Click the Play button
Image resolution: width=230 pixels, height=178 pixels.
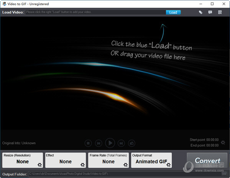pos(110,143)
